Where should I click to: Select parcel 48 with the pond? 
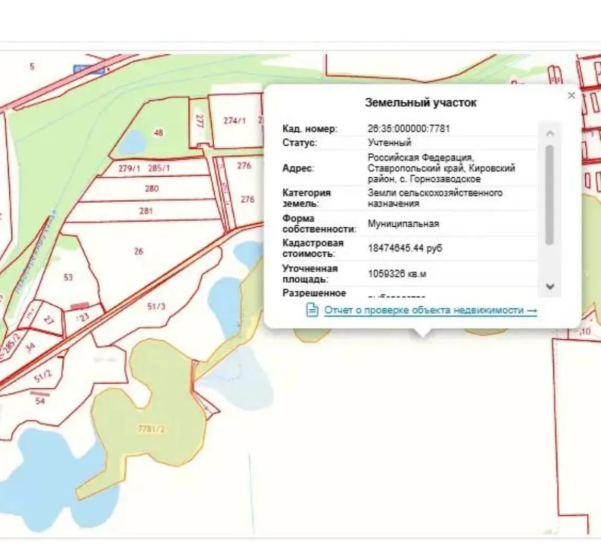pos(158,133)
